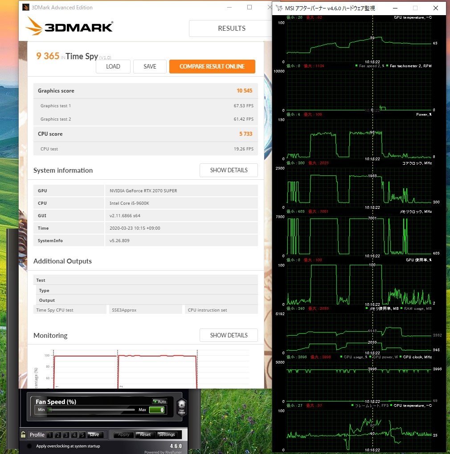
Task: Maximize the 3DMark window
Action: [249, 7]
